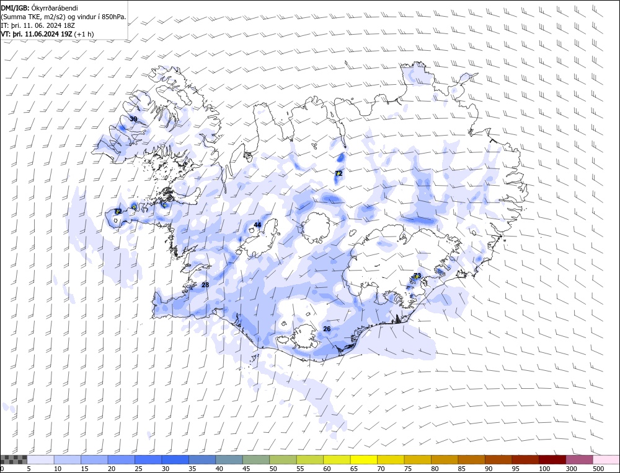The height and width of the screenshot is (473, 620).
Task: Click the 65–70 bright yellow legend swatch
Action: (x=363, y=459)
